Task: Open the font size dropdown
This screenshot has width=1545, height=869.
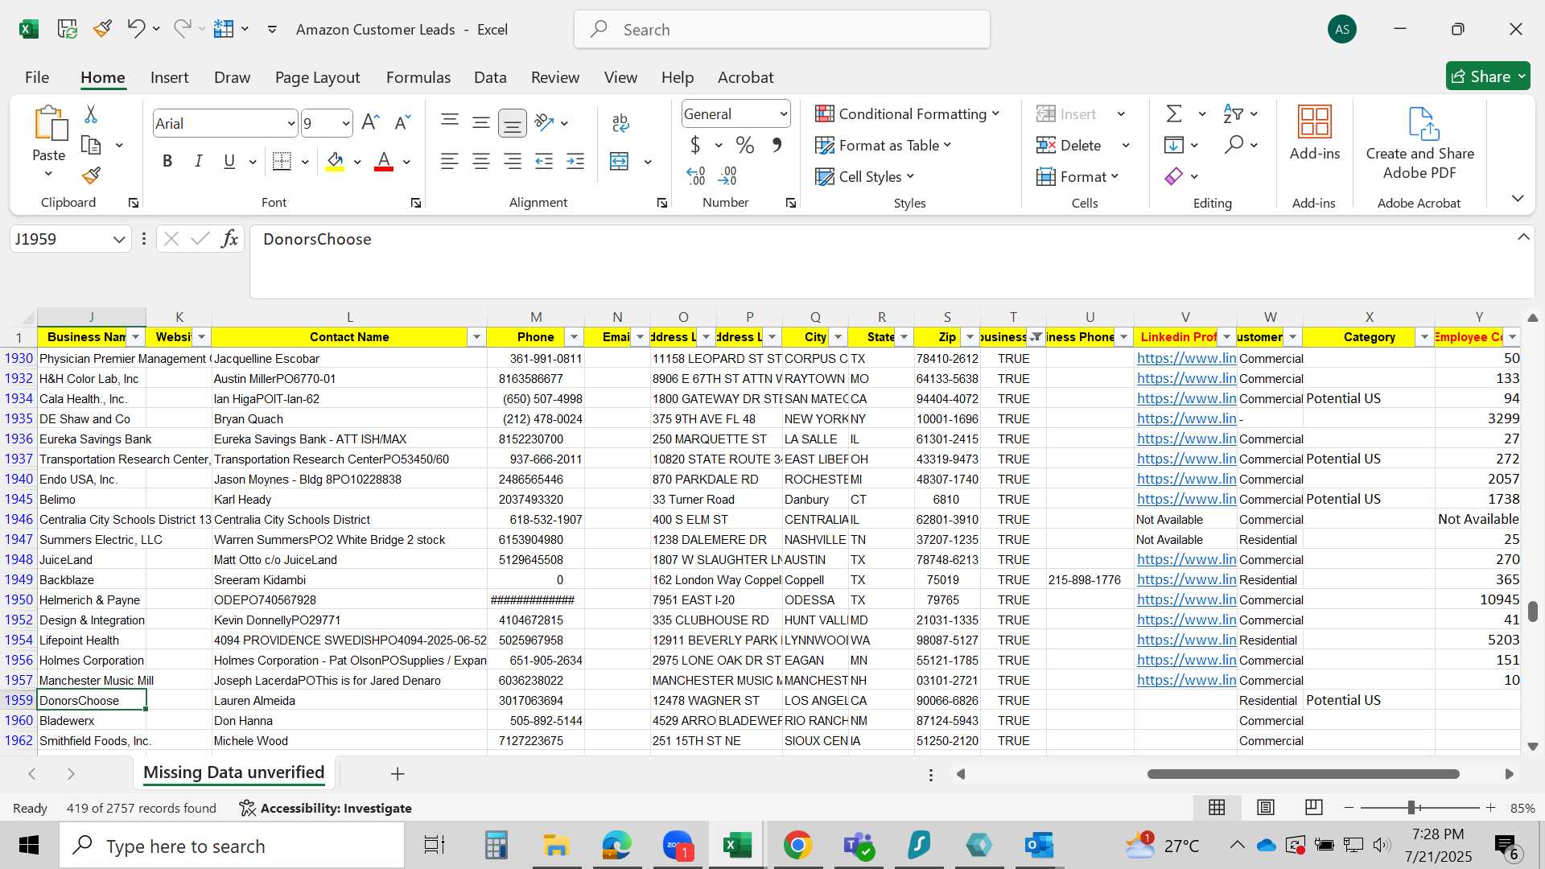Action: point(345,123)
